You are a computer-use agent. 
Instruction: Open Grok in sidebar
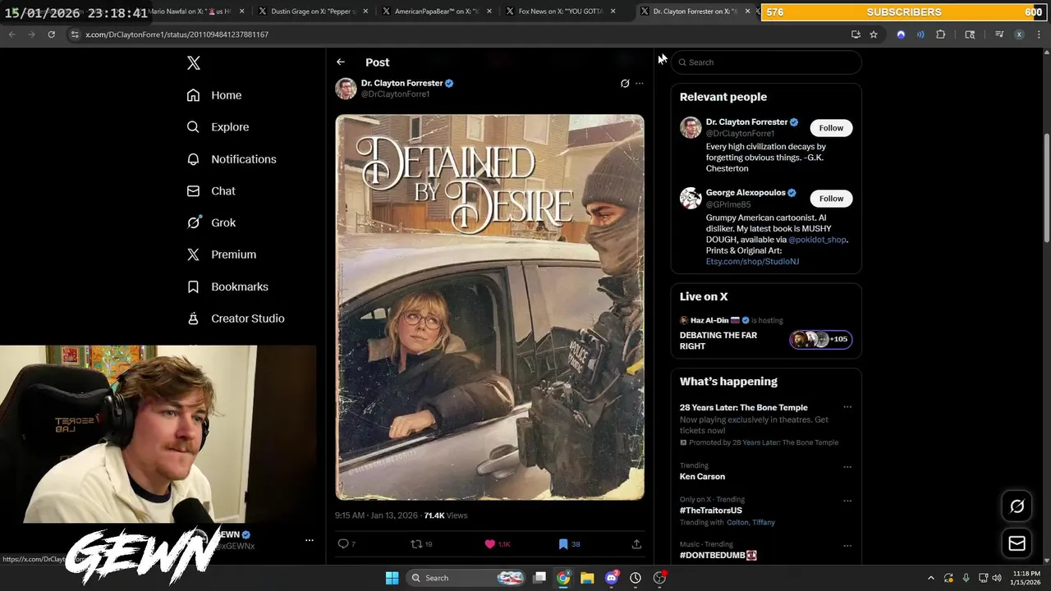click(211, 222)
